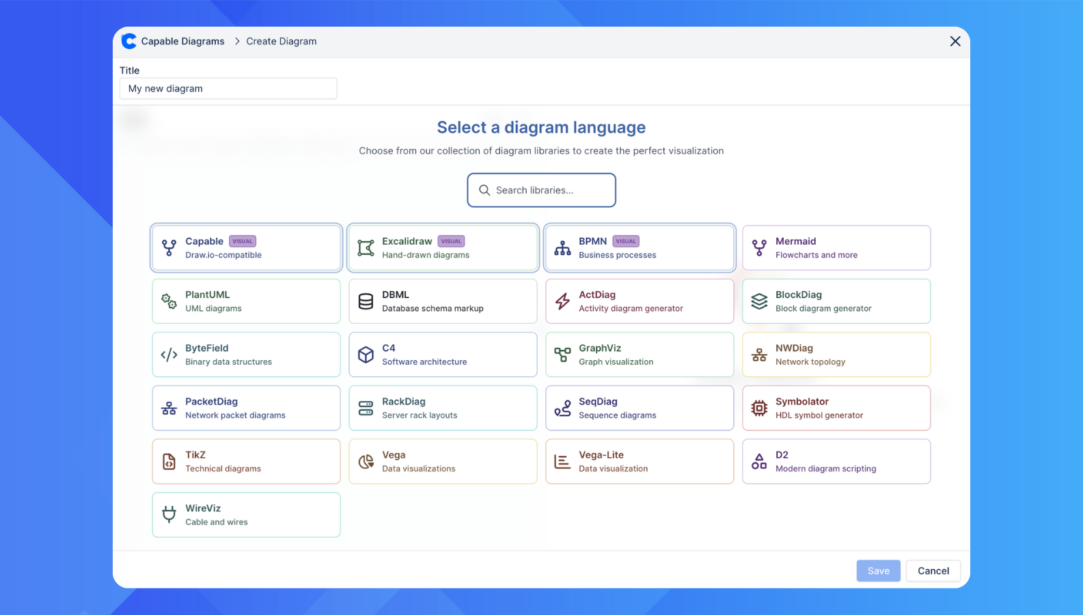Click the "Hand-drawn diagrams" description
This screenshot has height=615, width=1083.
(426, 255)
